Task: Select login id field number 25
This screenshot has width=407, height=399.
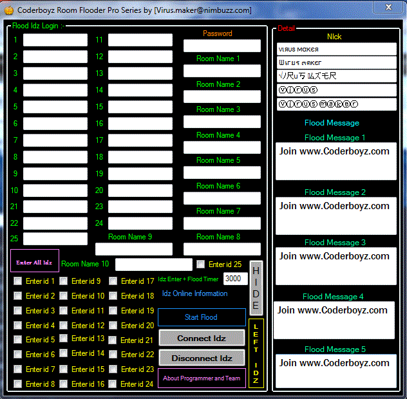Action: click(55, 239)
